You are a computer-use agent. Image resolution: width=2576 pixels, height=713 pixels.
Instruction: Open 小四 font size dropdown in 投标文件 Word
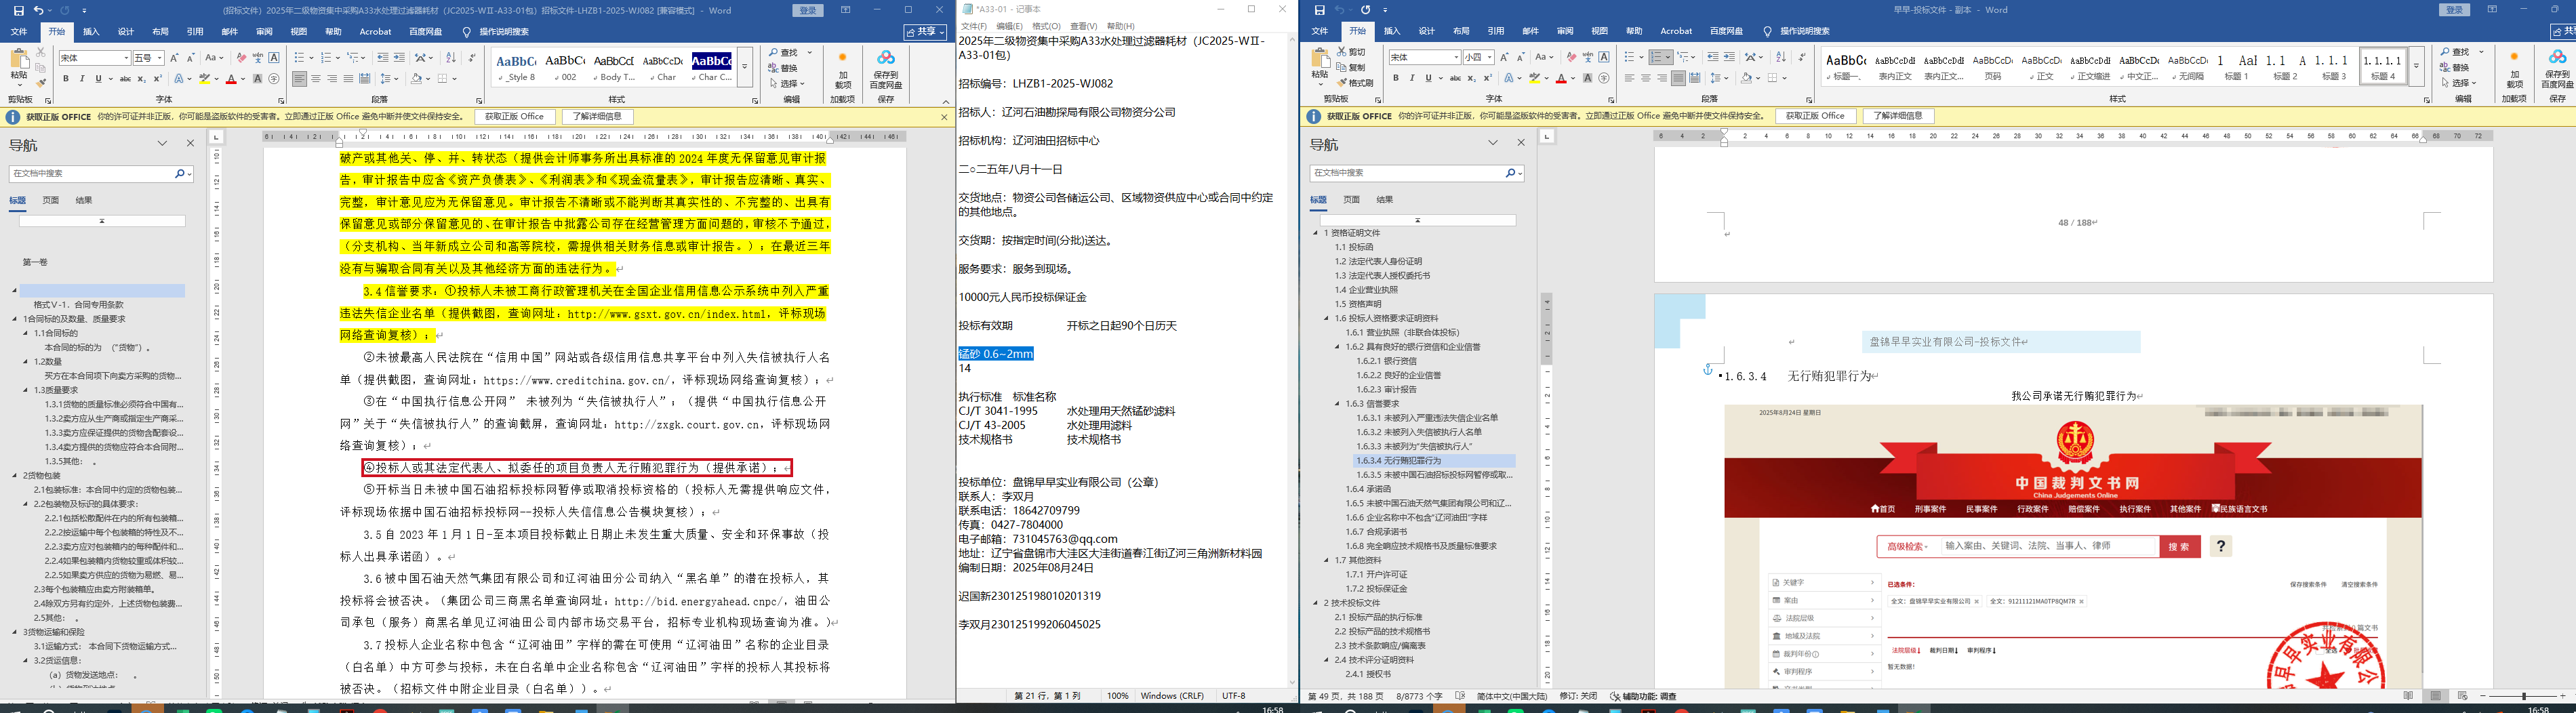pos(1490,57)
